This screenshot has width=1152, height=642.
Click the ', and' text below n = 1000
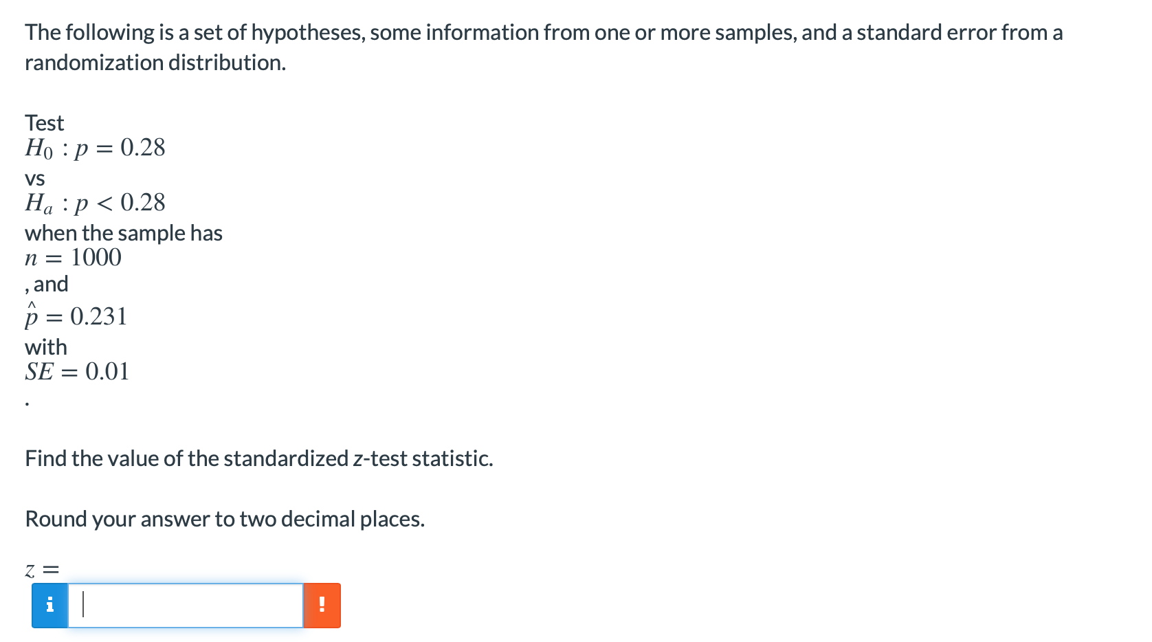pos(47,284)
